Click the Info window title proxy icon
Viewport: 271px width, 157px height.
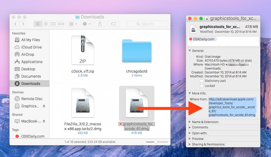[x=207, y=19]
